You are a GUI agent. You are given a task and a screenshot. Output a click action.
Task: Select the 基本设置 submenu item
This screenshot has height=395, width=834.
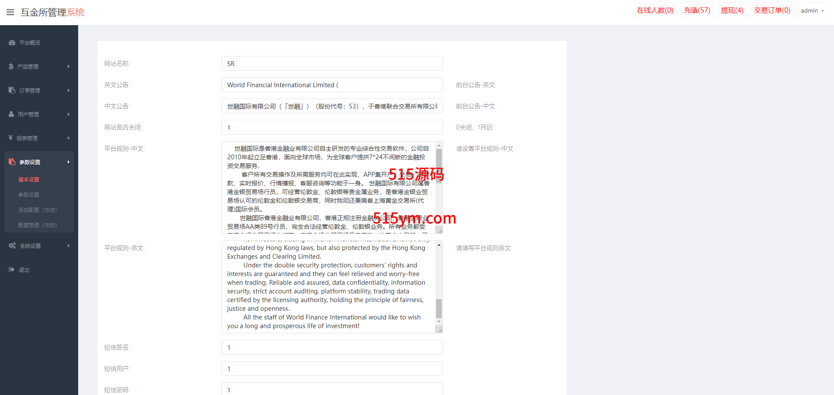[29, 179]
